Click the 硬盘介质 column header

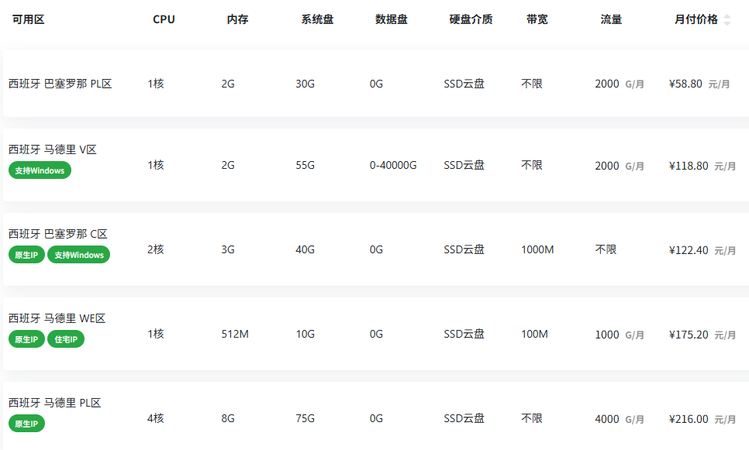[x=471, y=20]
